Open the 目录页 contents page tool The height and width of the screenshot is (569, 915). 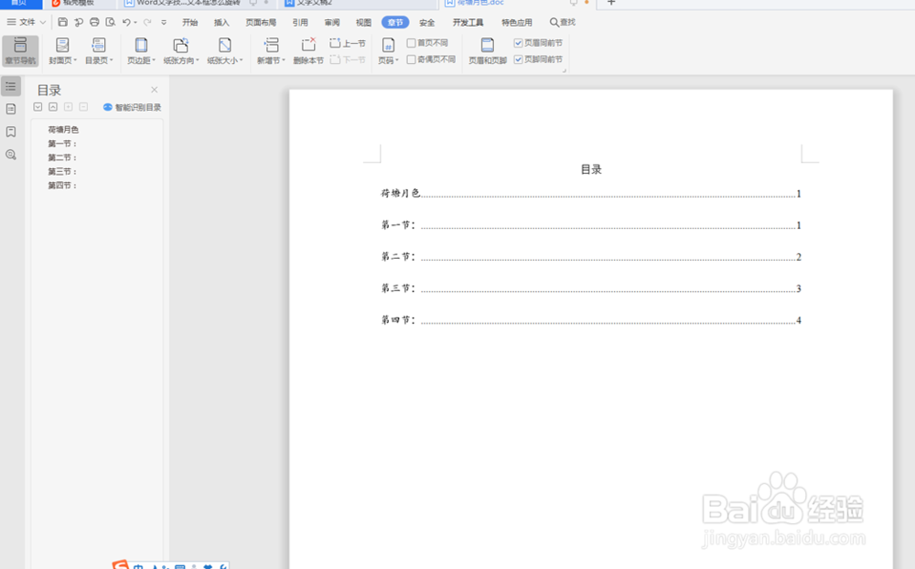99,51
